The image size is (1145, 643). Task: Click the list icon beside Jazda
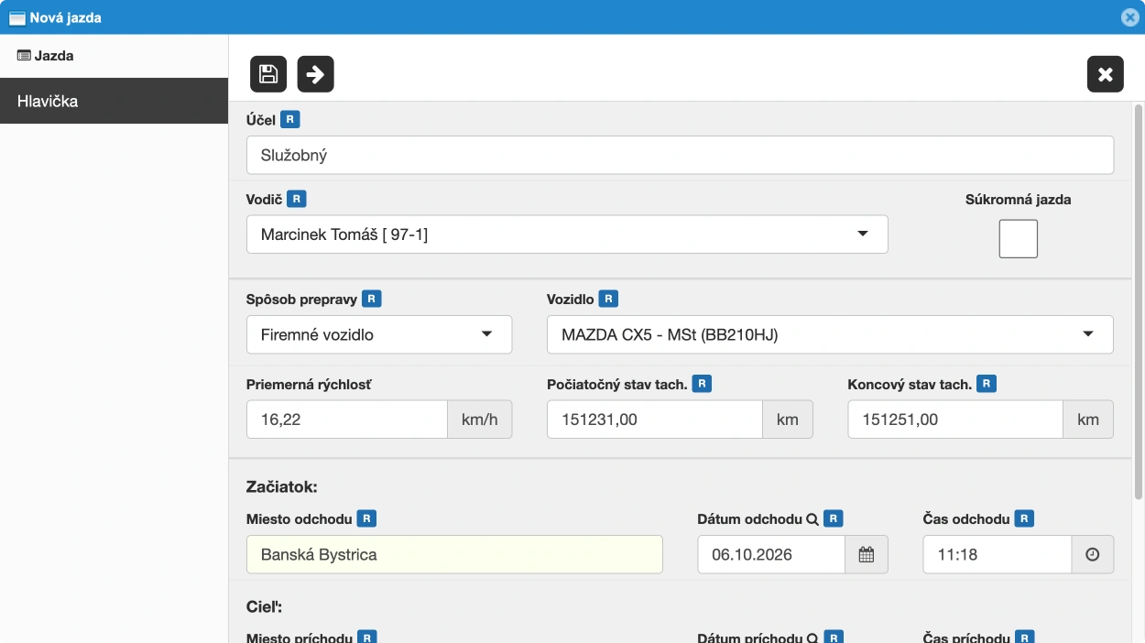25,56
